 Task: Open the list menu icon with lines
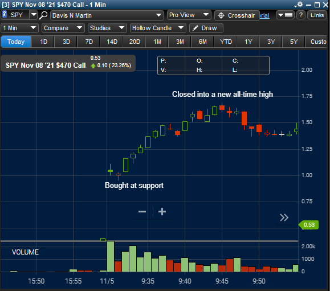(285, 15)
